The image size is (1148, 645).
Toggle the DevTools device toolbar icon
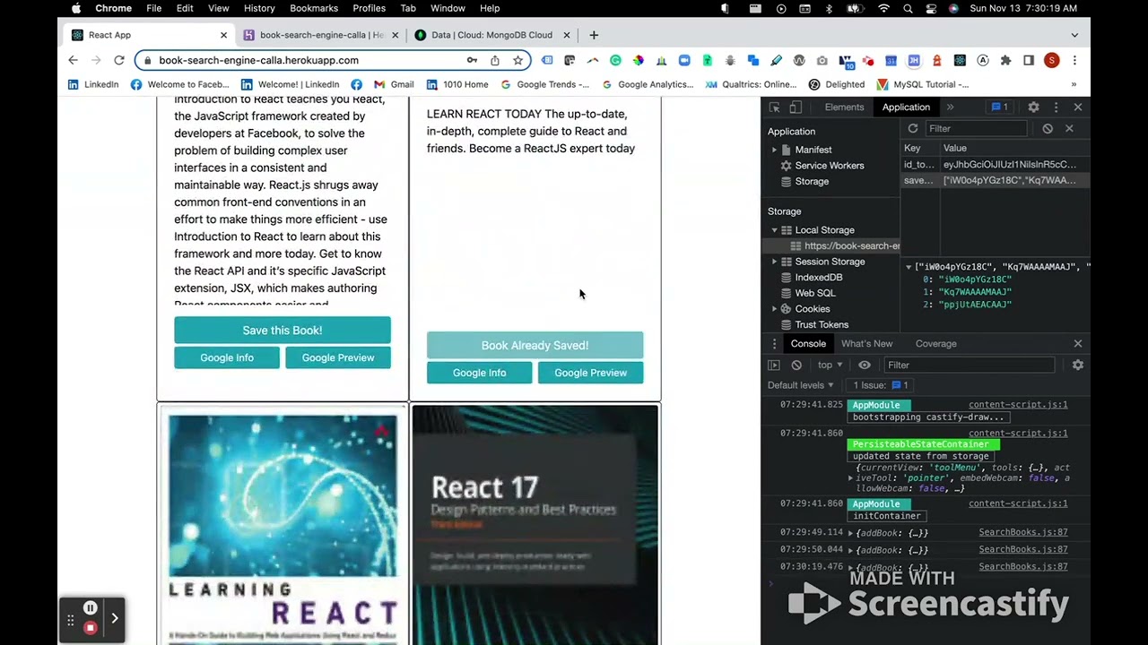click(x=796, y=107)
